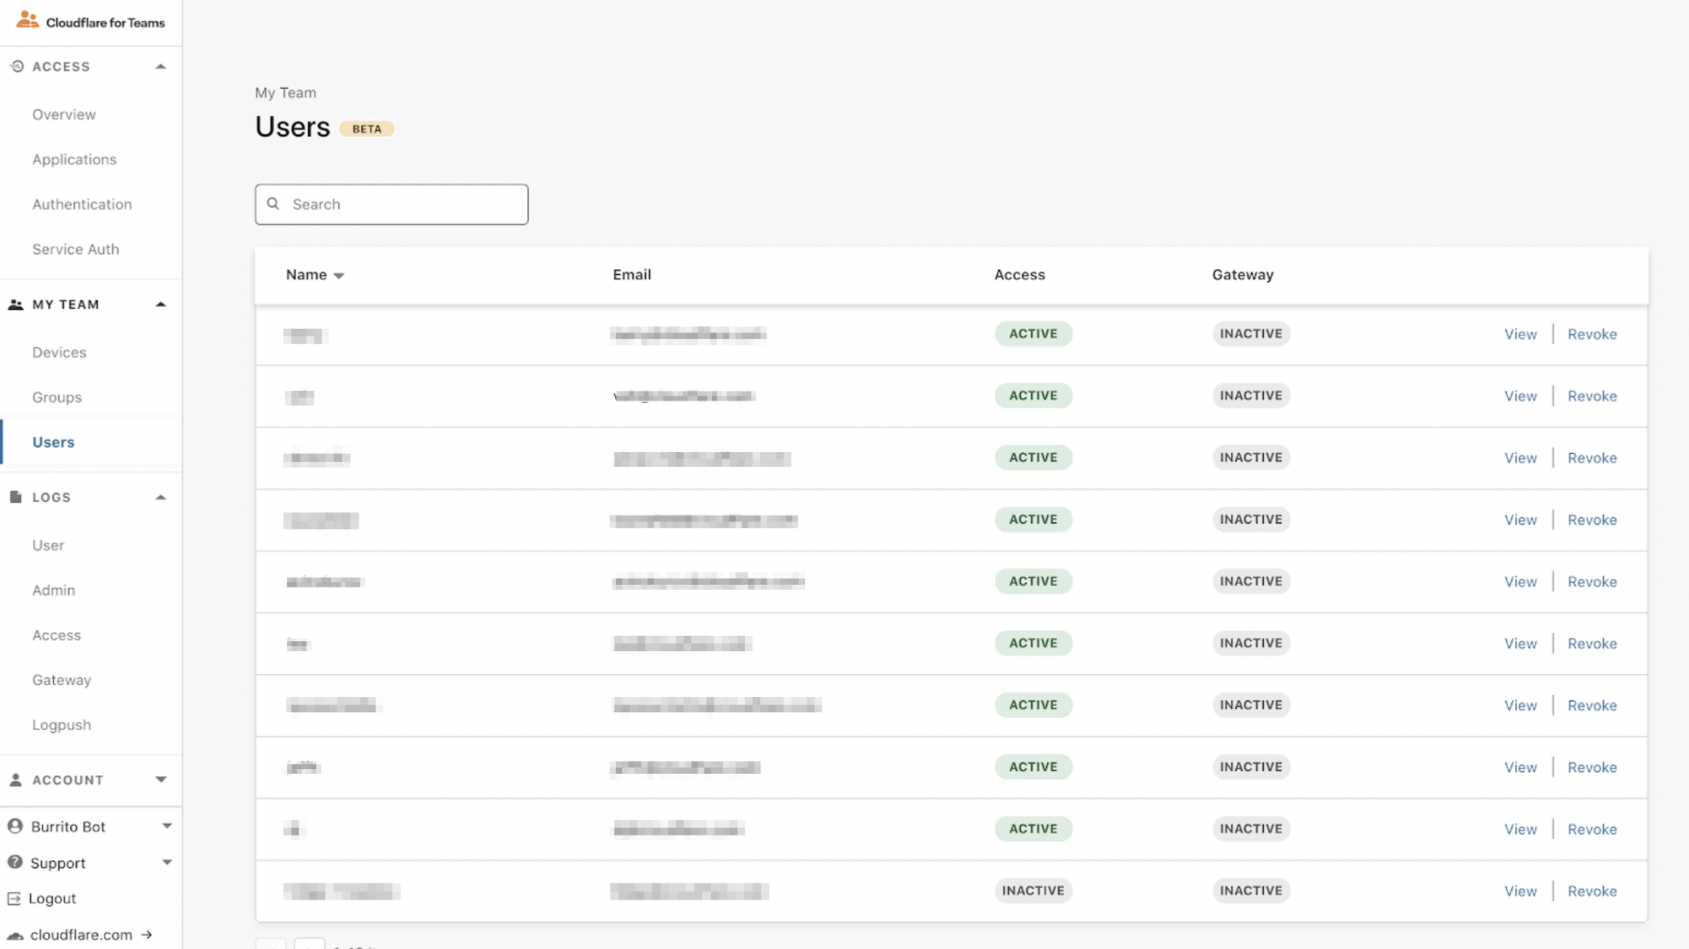Screen dimensions: 1689x949
Task: Collapse the My Team section chevron
Action: point(161,304)
